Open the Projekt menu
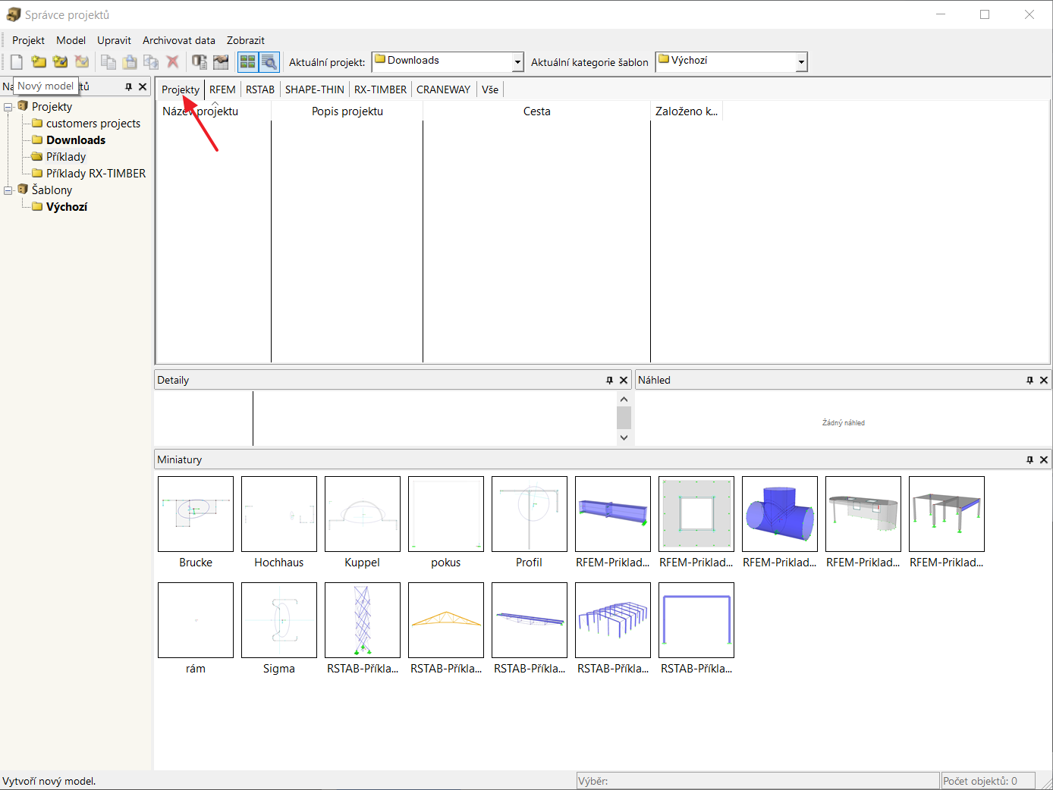 click(29, 40)
